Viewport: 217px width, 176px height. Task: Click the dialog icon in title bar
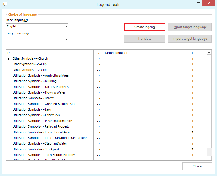click(x=5, y=4)
